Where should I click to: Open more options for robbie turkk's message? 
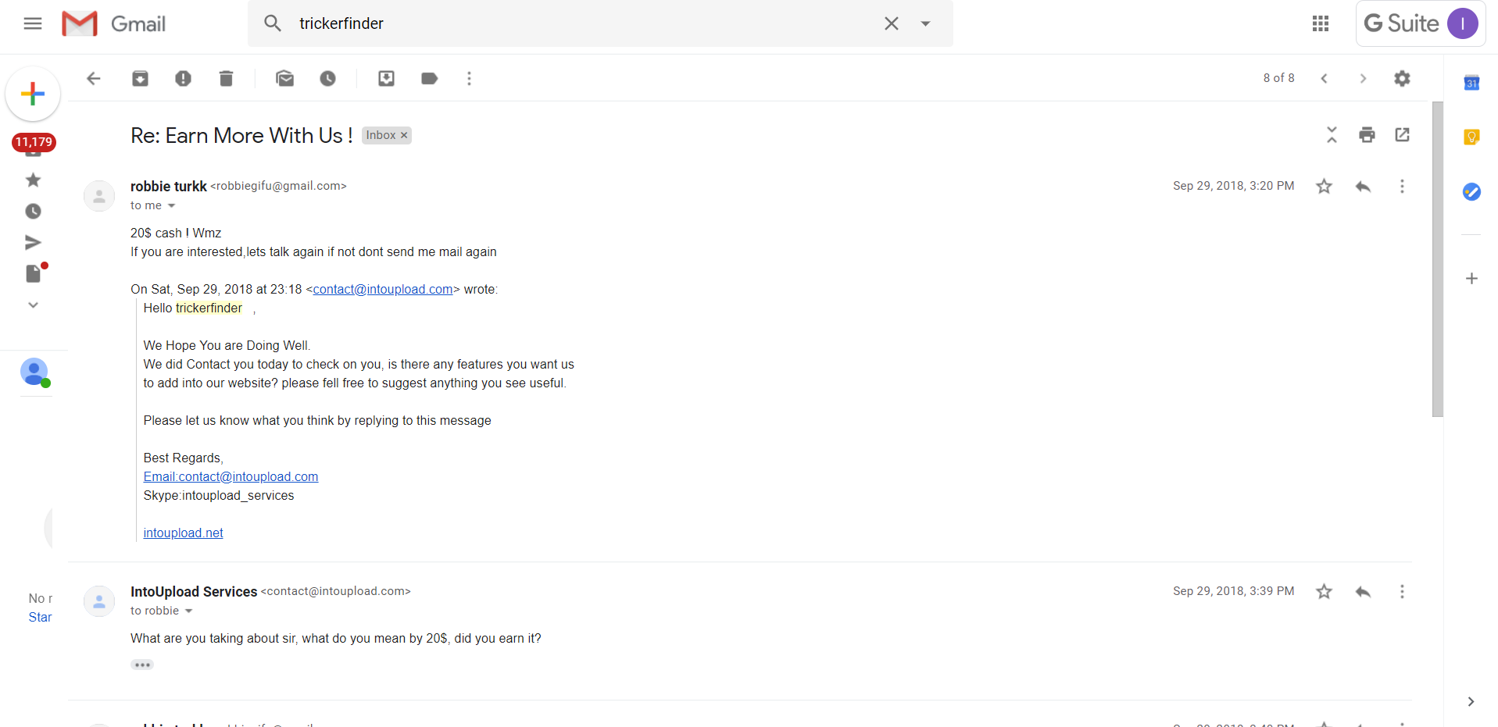(x=1402, y=186)
